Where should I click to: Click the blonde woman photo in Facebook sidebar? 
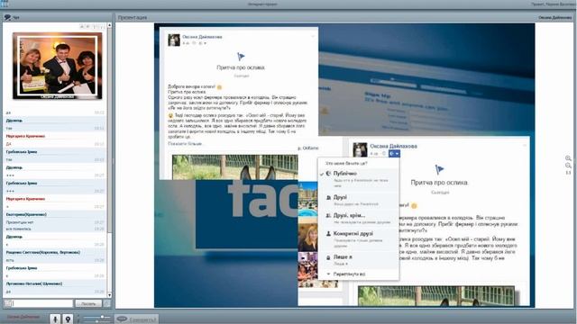click(x=308, y=238)
